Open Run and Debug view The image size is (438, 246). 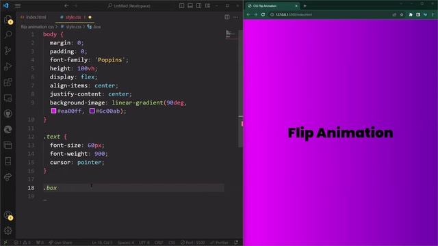pyautogui.click(x=8, y=66)
